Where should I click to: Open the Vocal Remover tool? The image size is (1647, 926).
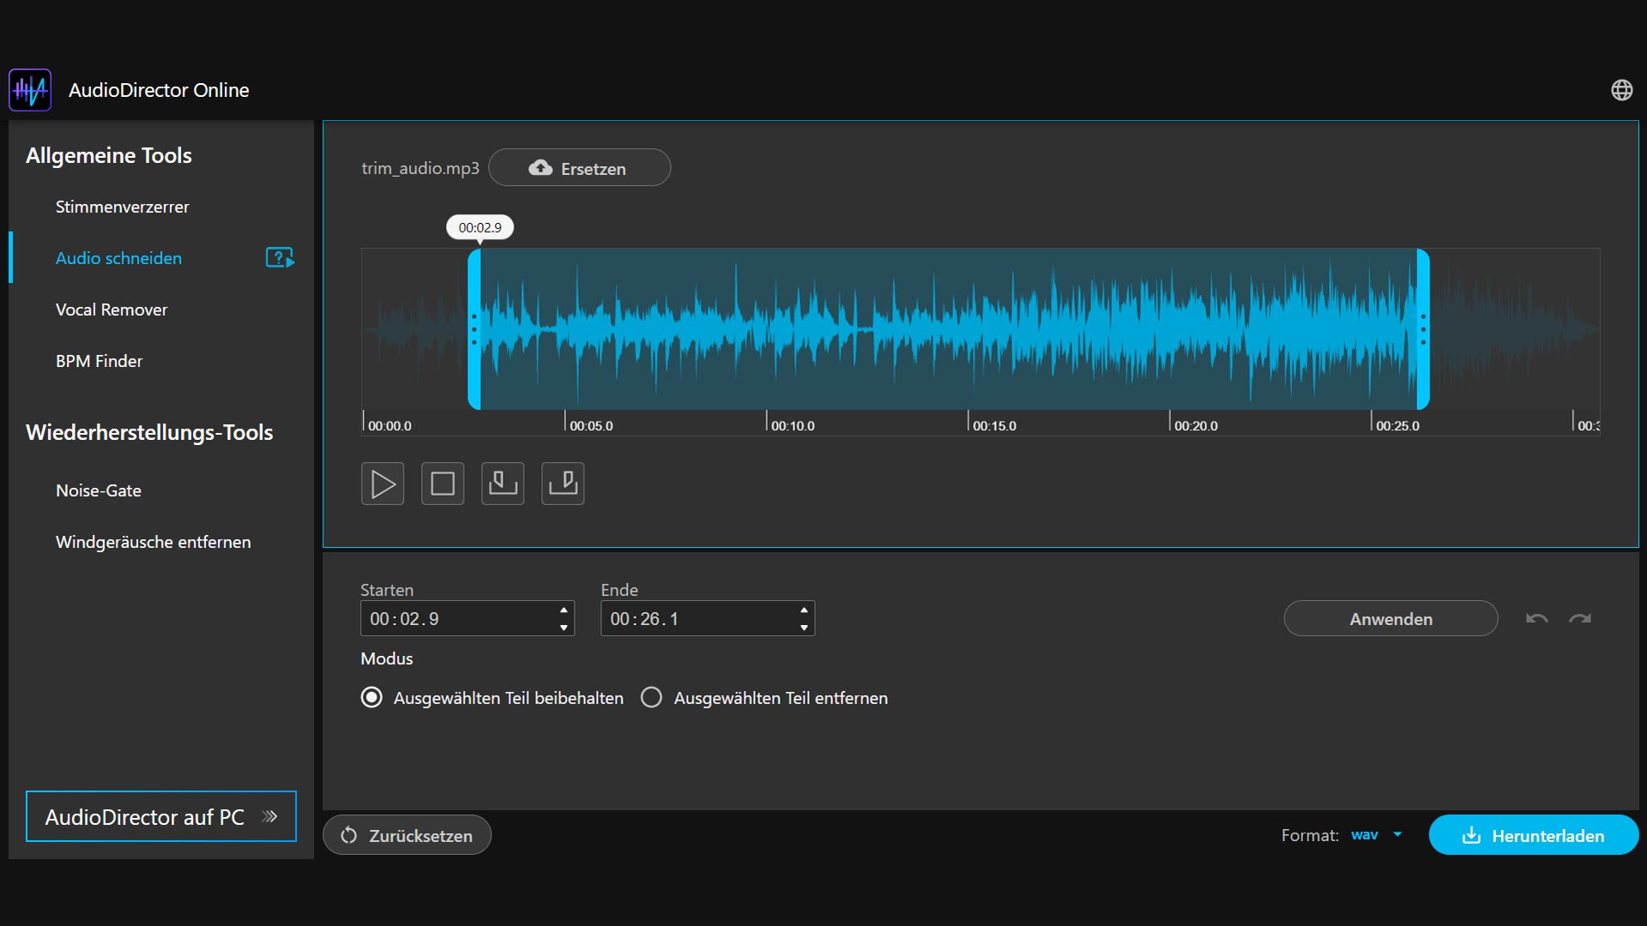point(112,310)
